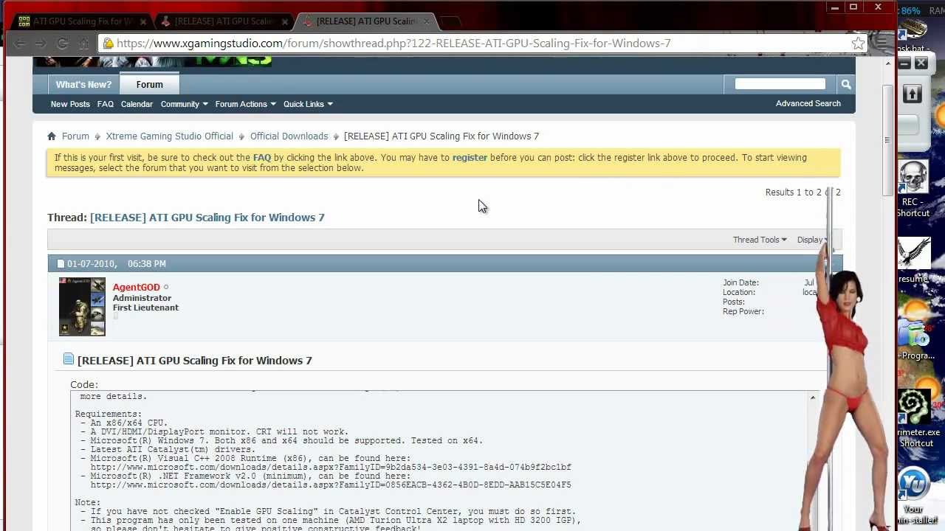945x531 pixels.
Task: Click the register link in the notice
Action: pos(470,158)
